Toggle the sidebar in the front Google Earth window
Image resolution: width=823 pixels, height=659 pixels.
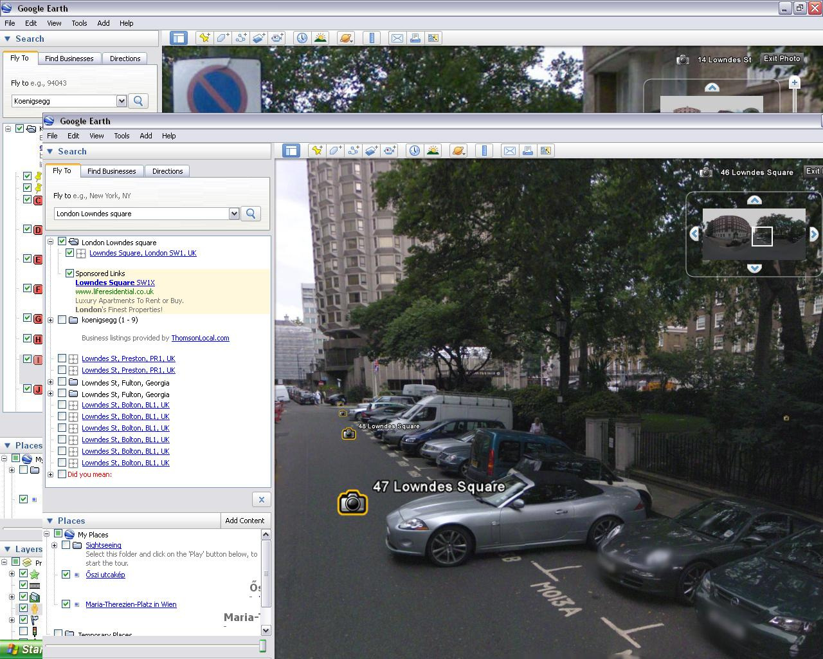click(x=291, y=151)
